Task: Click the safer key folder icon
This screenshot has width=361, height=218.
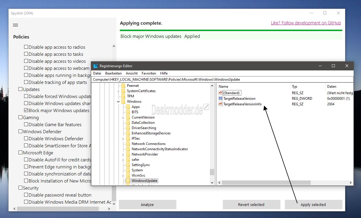Action: click(128, 160)
